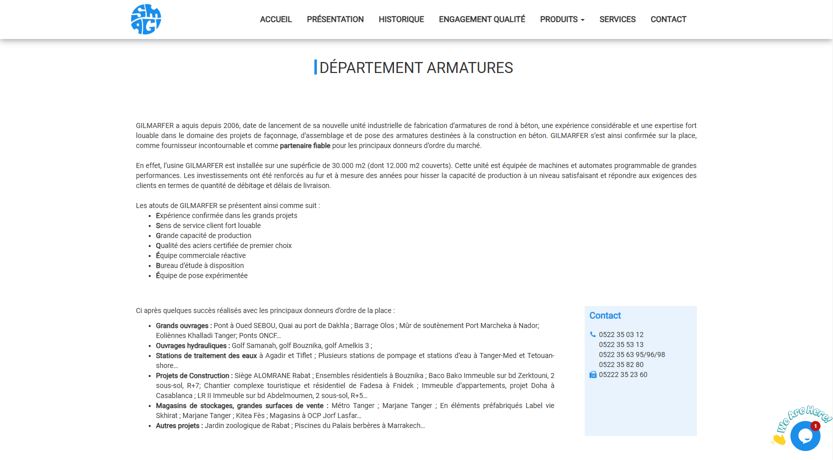
Task: Click the yellow waving hand icon
Action: point(778,439)
